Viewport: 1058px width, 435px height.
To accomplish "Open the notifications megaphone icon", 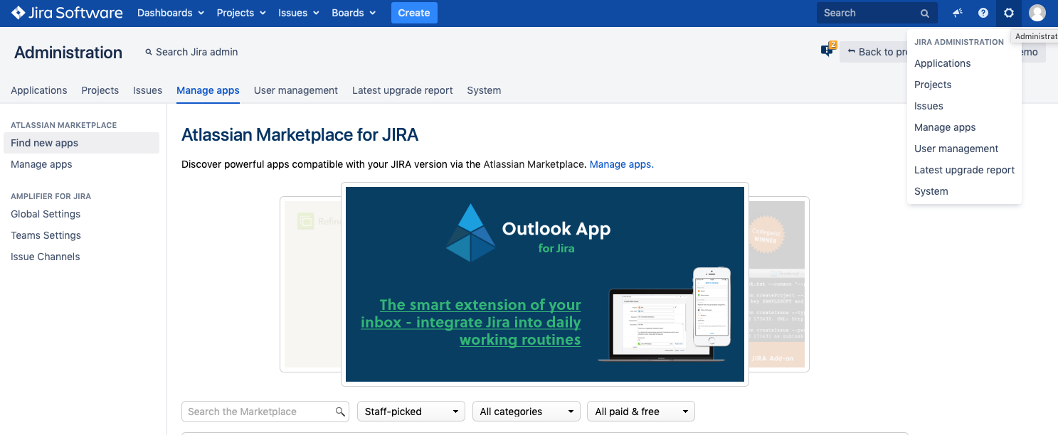I will (x=958, y=13).
